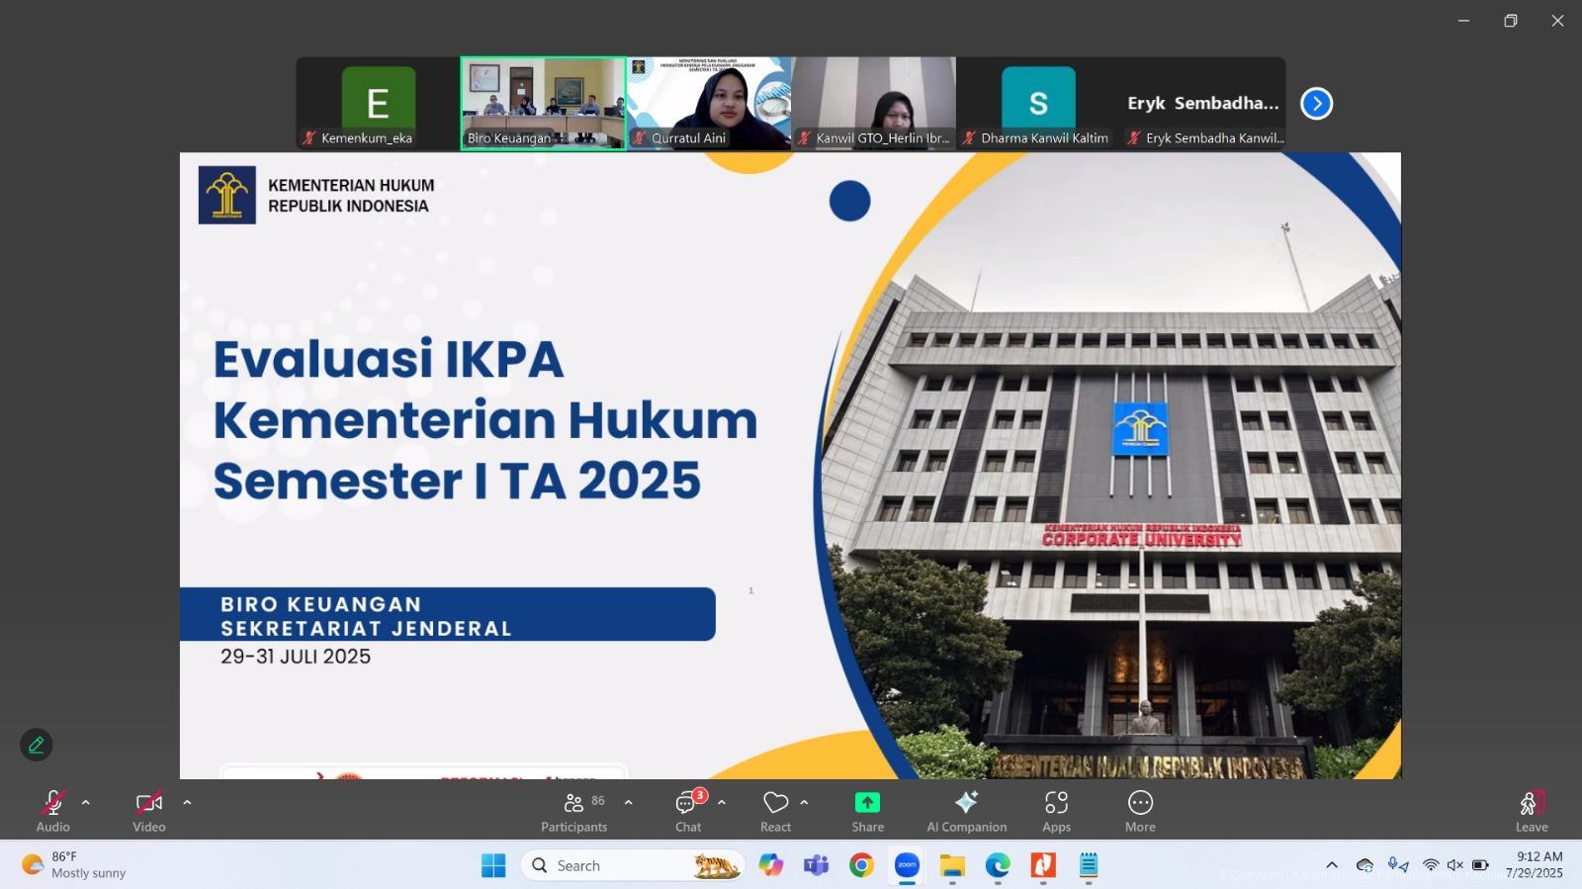
Task: Open the More options menu
Action: [1139, 811]
